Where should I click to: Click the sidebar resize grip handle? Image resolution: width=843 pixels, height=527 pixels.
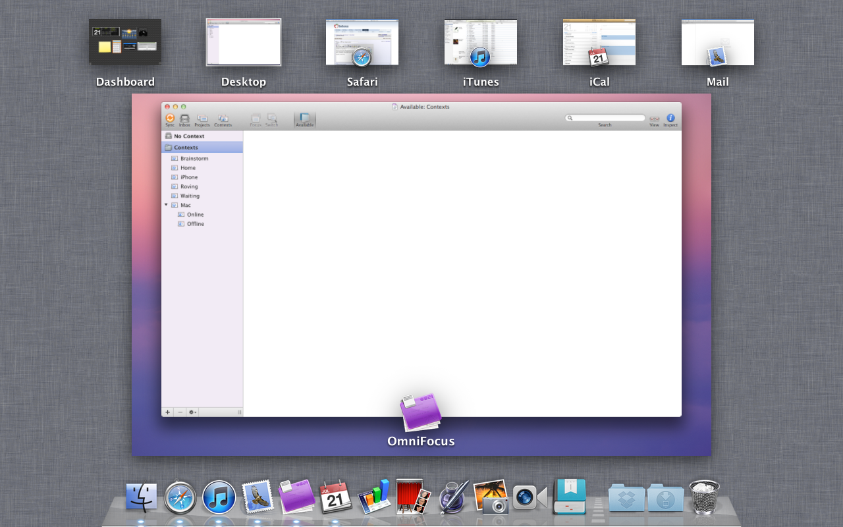click(x=239, y=412)
